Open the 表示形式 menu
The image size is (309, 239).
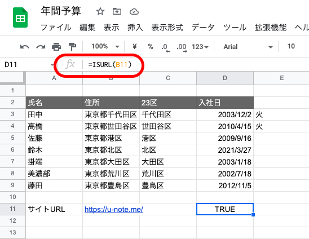pyautogui.click(x=167, y=28)
